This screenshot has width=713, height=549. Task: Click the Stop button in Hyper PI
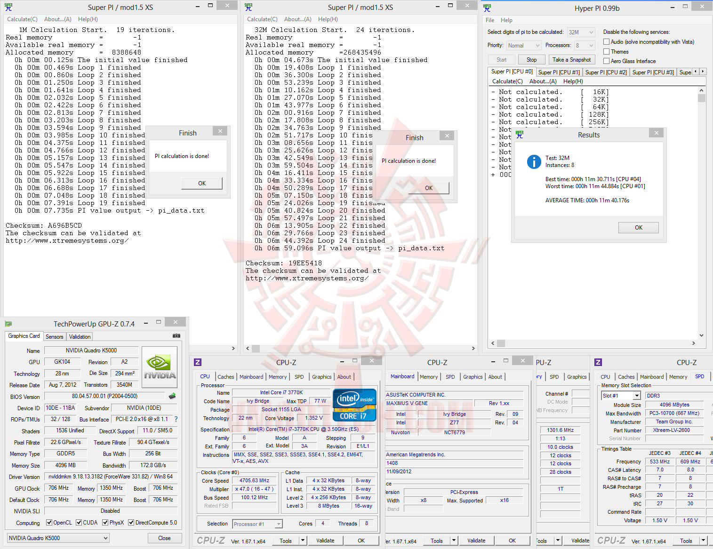pyautogui.click(x=531, y=60)
